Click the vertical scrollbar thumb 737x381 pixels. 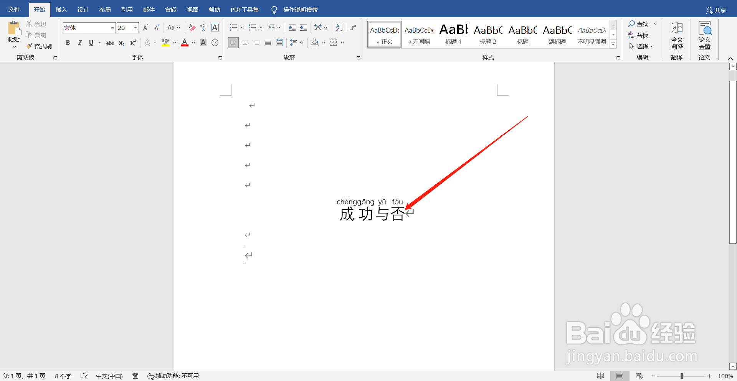coord(733,162)
